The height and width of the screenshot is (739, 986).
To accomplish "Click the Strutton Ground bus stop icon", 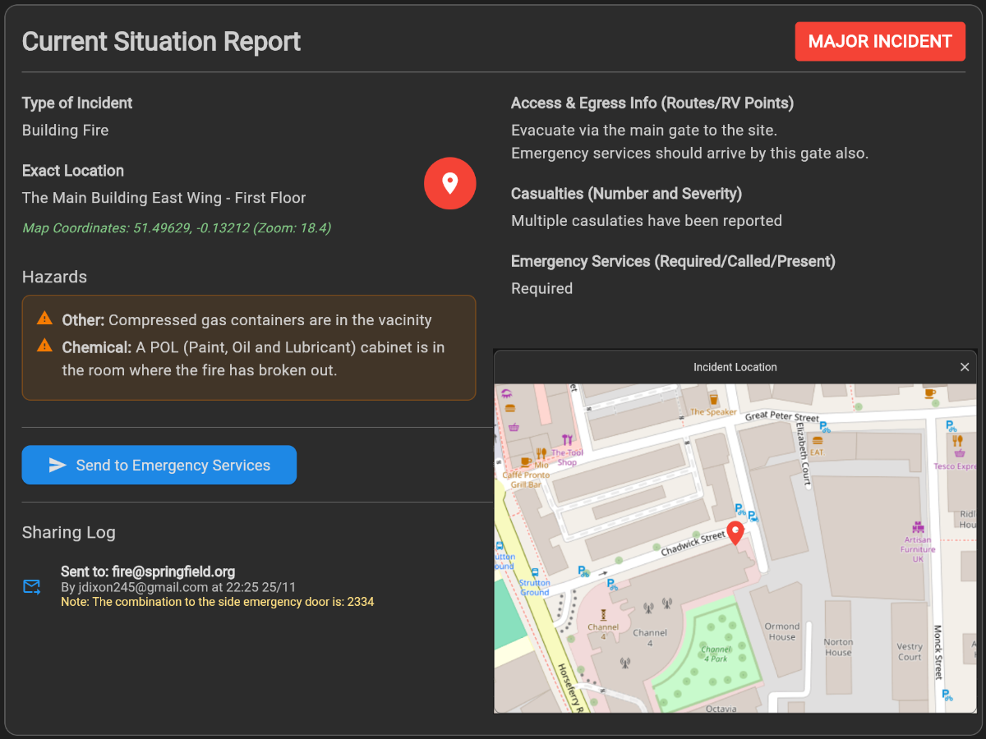I will (x=535, y=572).
